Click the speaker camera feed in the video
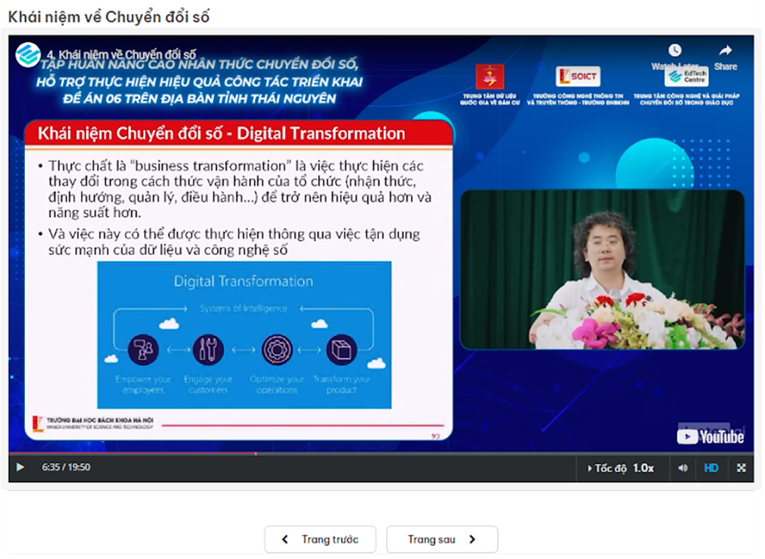 601,270
